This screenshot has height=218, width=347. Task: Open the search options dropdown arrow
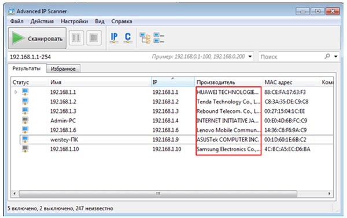coord(335,57)
